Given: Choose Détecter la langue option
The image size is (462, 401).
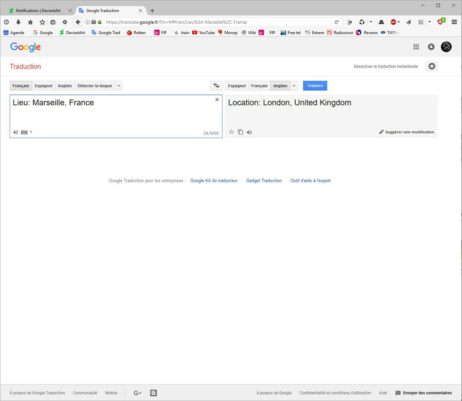Looking at the screenshot, I should pos(95,86).
